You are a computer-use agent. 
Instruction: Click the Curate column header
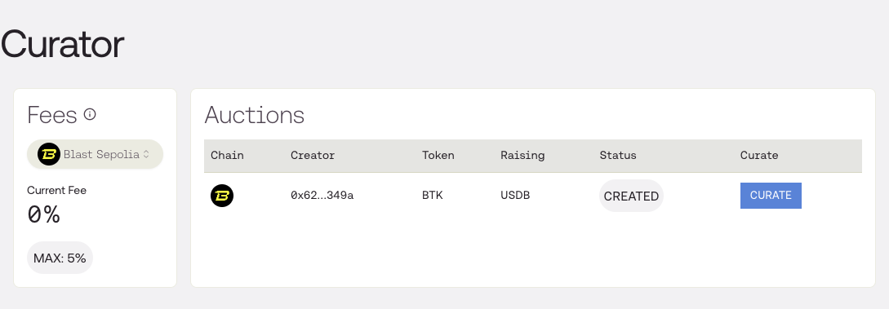pyautogui.click(x=759, y=155)
